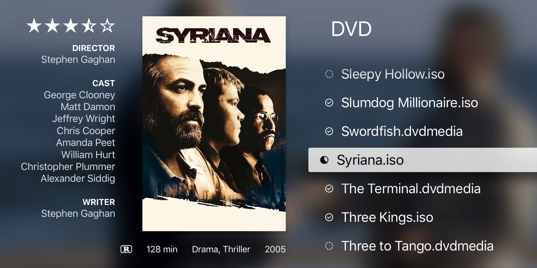Image resolution: width=537 pixels, height=268 pixels.
Task: Play the highlighted Syriana.iso entry
Action: (423, 160)
